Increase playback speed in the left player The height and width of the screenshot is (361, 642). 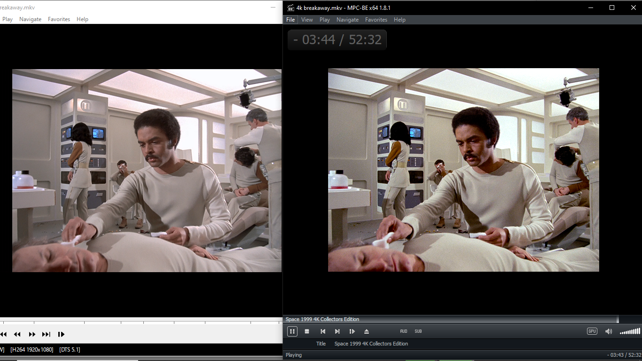[x=32, y=334]
